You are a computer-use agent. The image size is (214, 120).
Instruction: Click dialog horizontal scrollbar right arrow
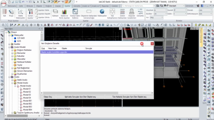152,93
